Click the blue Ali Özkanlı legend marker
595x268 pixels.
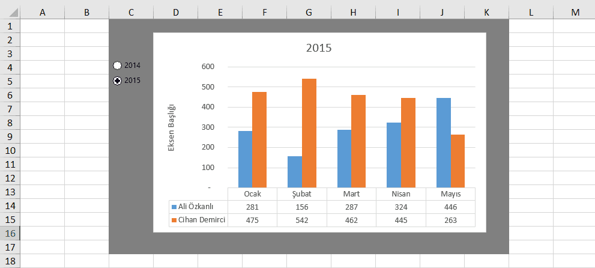(x=174, y=207)
